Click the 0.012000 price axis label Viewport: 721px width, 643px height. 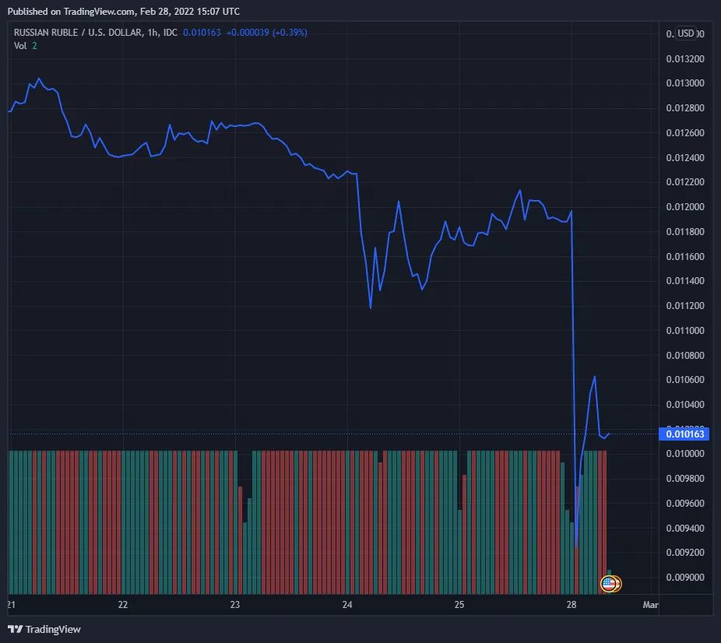(x=684, y=207)
